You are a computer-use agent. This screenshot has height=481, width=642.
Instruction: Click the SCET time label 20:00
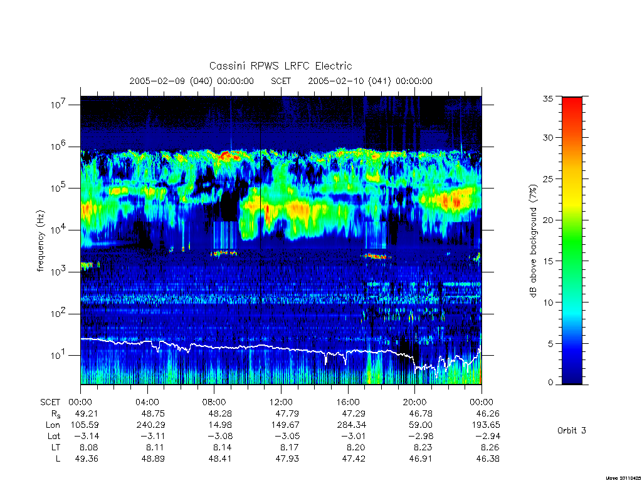415,402
